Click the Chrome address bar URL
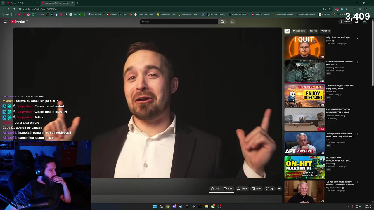Screen dimensions: 374x210 40,9
